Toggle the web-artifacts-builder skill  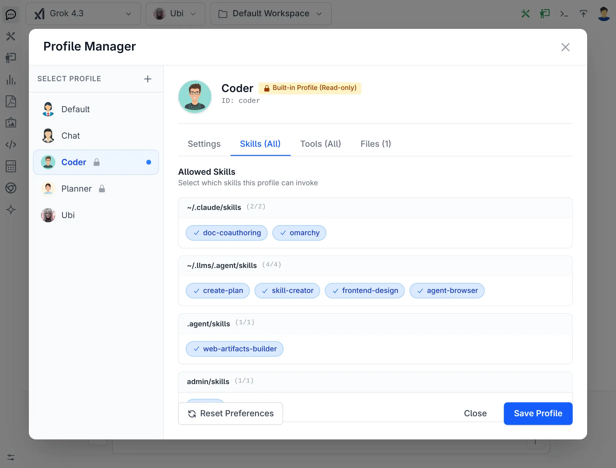click(x=235, y=349)
